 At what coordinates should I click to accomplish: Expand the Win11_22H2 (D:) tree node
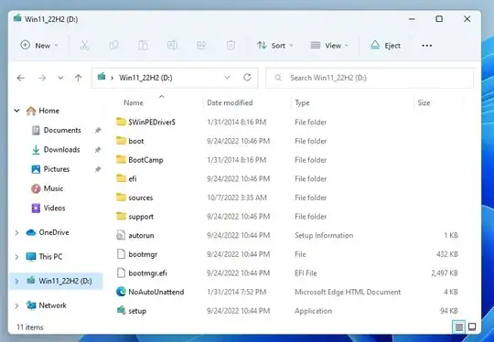pyautogui.click(x=16, y=281)
